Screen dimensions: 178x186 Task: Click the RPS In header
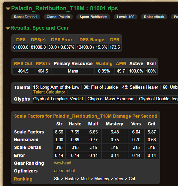click(x=43, y=64)
